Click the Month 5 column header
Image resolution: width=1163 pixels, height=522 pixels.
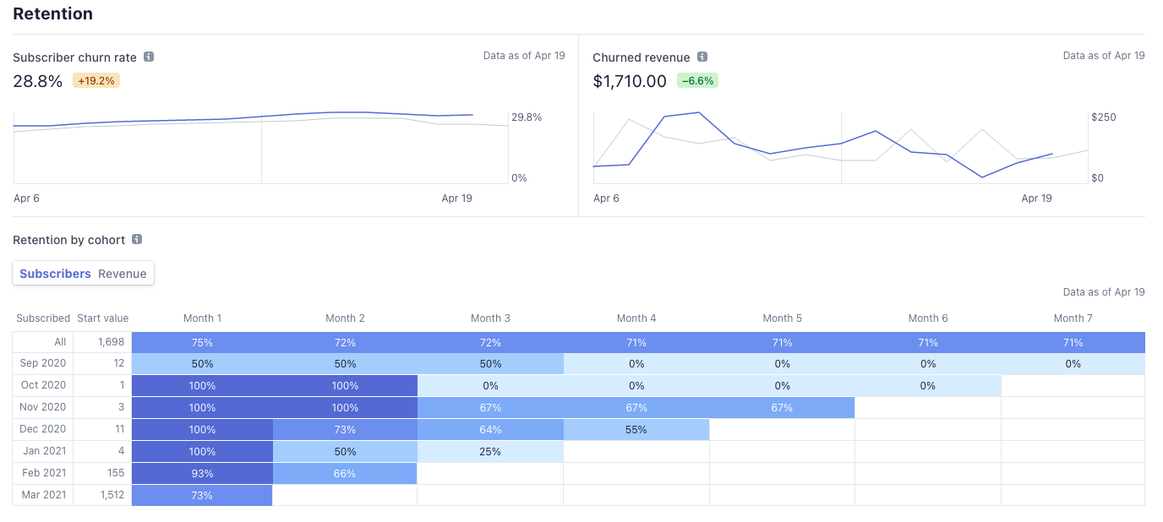(x=783, y=318)
